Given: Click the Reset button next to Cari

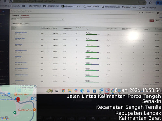Looking at the screenshot, I should (157, 21).
